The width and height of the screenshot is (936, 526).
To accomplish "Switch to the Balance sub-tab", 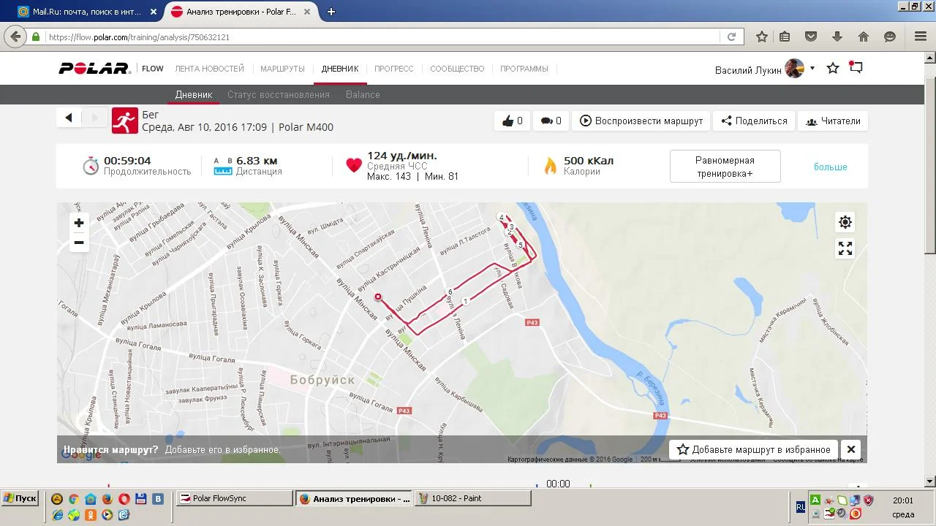I will pyautogui.click(x=363, y=94).
